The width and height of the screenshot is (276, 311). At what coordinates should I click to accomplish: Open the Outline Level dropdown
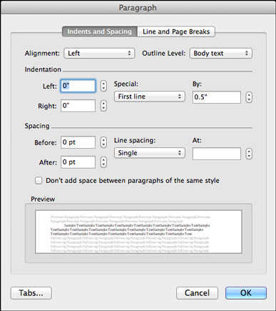(x=221, y=53)
